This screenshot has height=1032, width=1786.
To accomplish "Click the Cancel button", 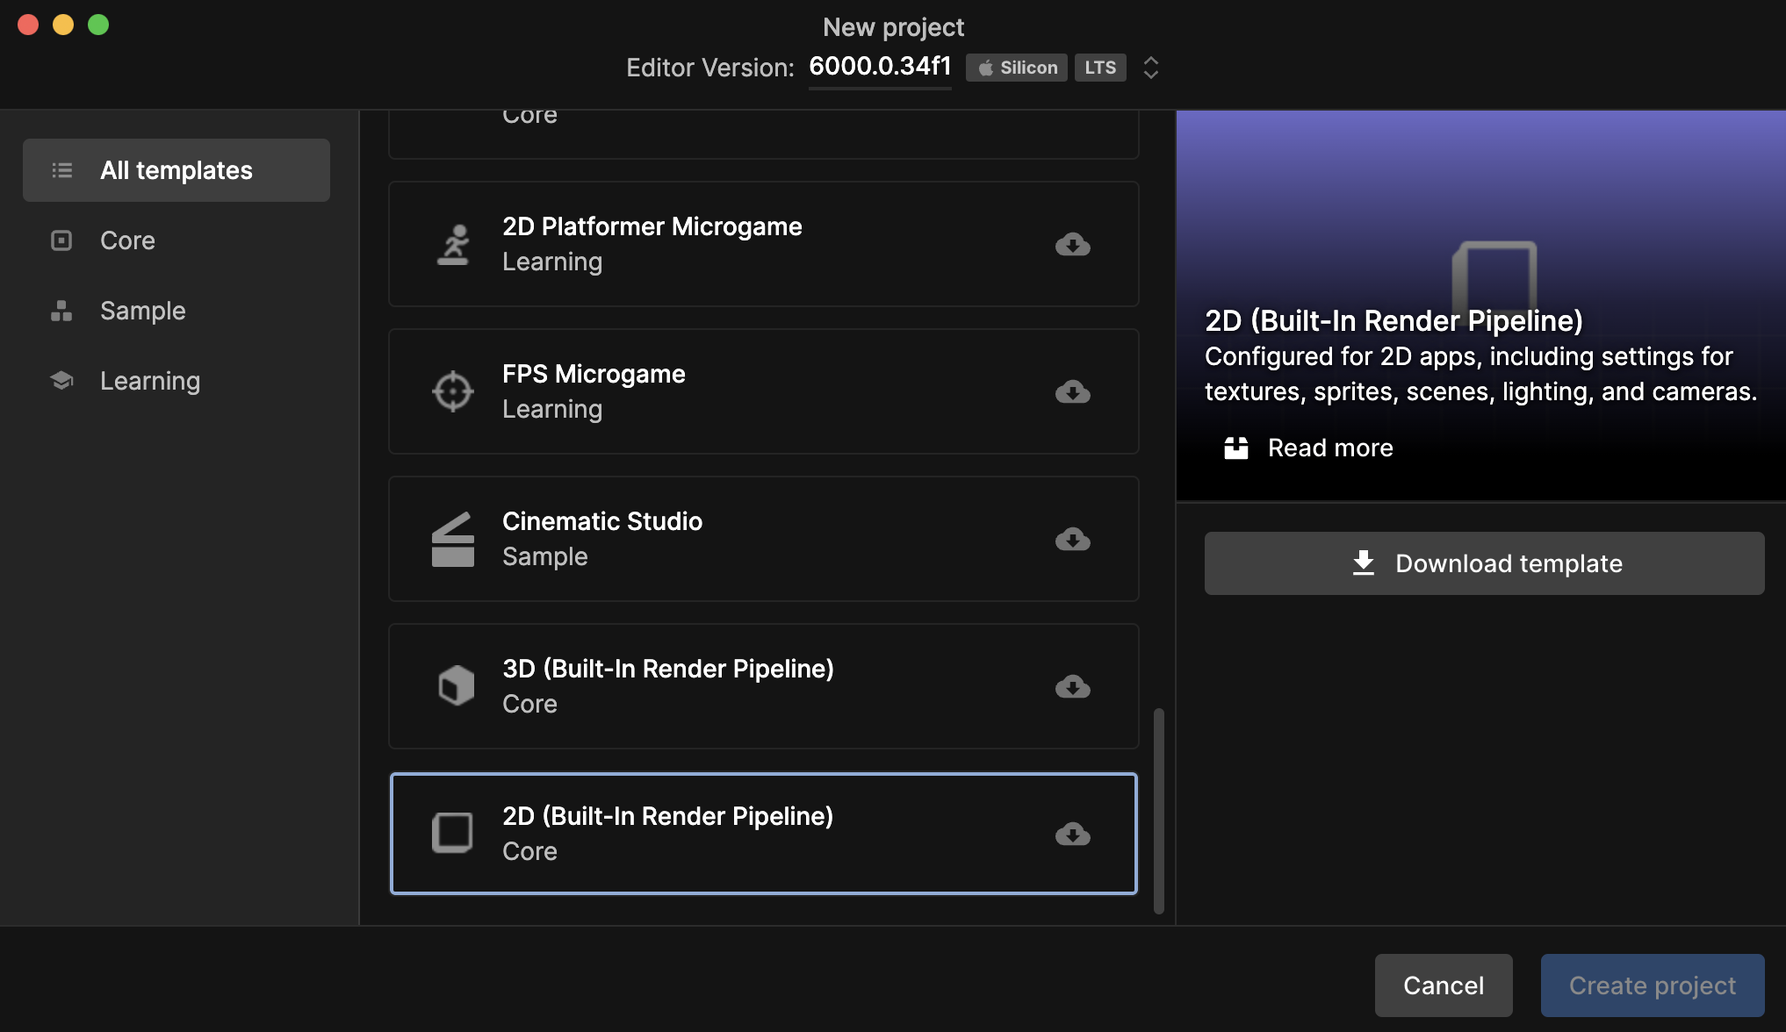I will tap(1444, 985).
